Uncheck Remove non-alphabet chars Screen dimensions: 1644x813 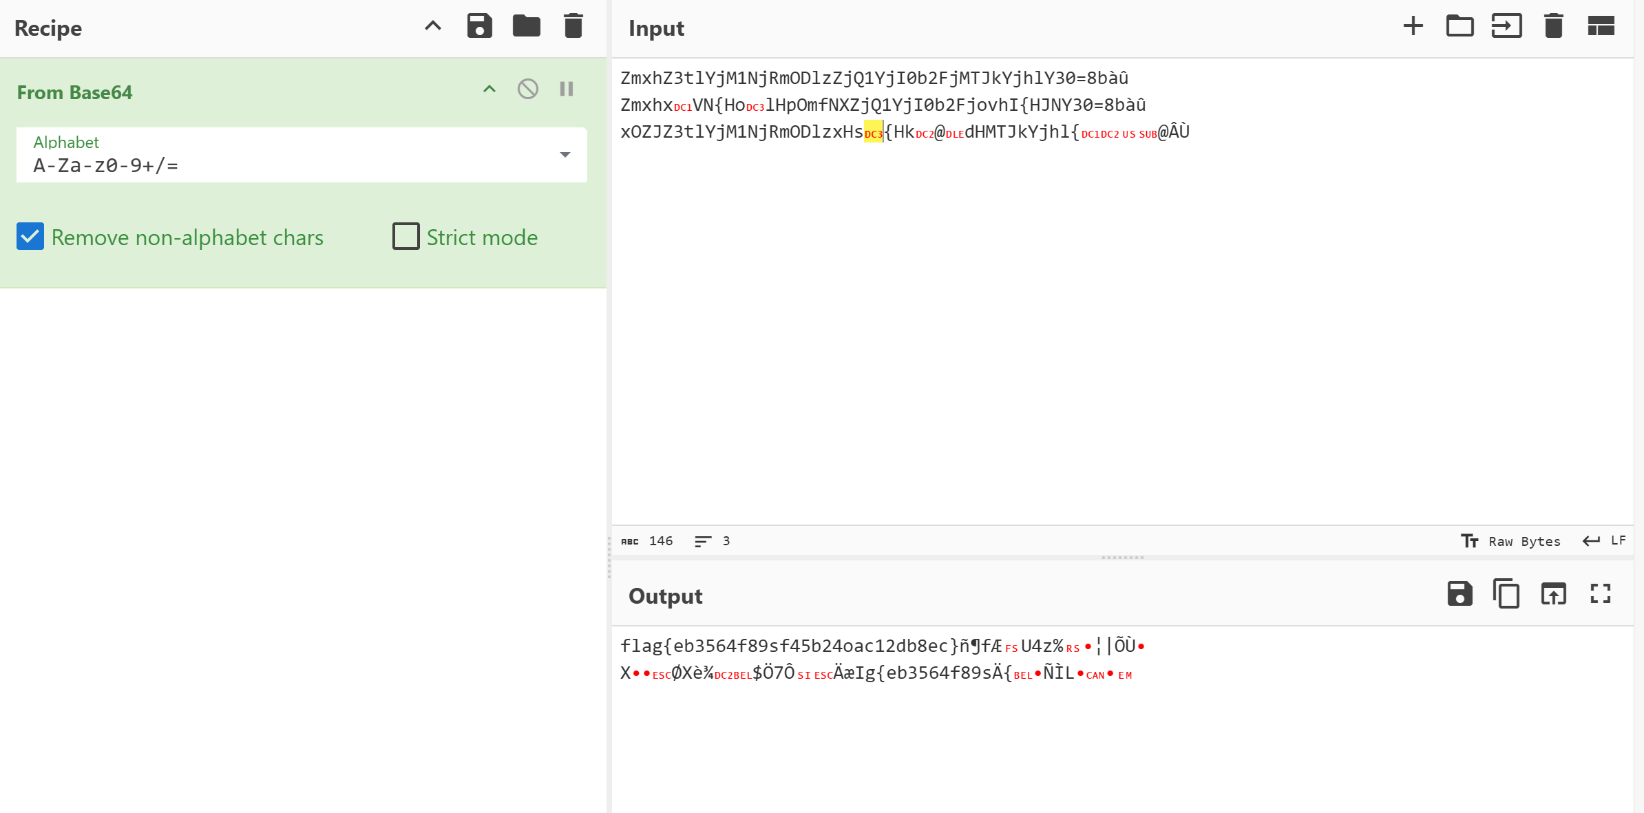pyautogui.click(x=30, y=236)
